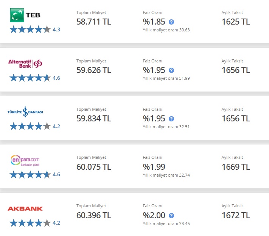Click enpara's %1.99 interest rate
Image resolution: width=269 pixels, height=236 pixels.
click(154, 167)
